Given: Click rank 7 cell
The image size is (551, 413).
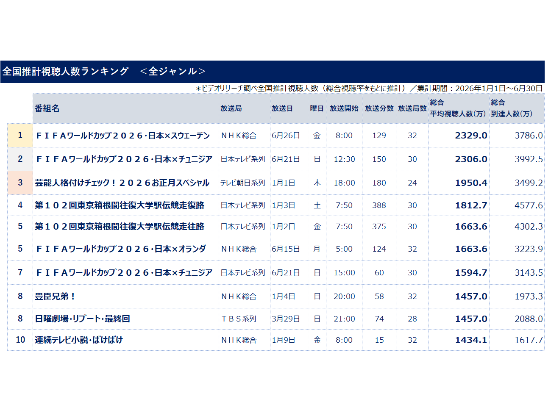Looking at the screenshot, I should point(20,272).
